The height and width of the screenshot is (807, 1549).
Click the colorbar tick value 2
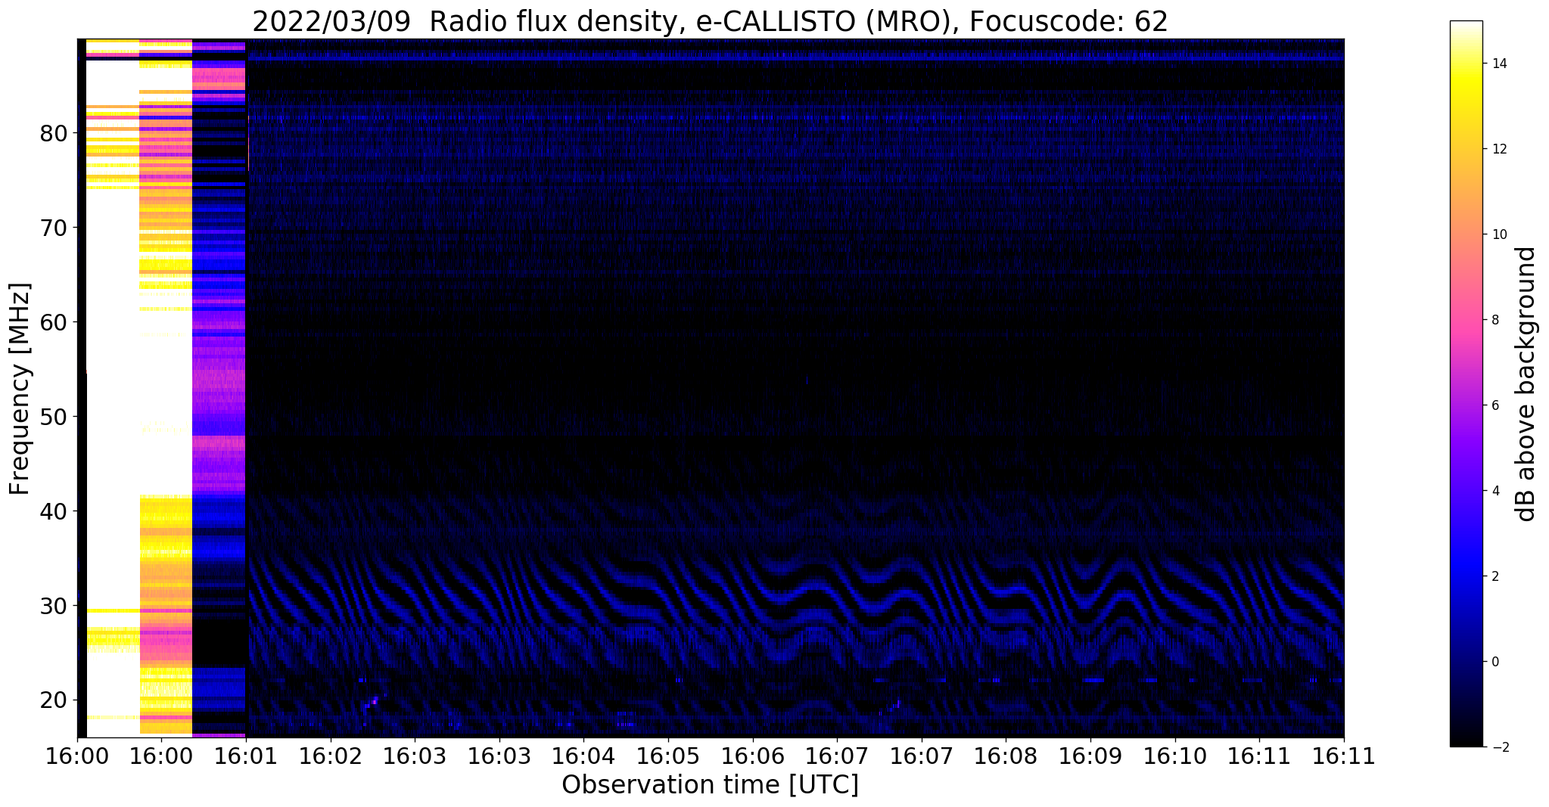coord(1494,576)
